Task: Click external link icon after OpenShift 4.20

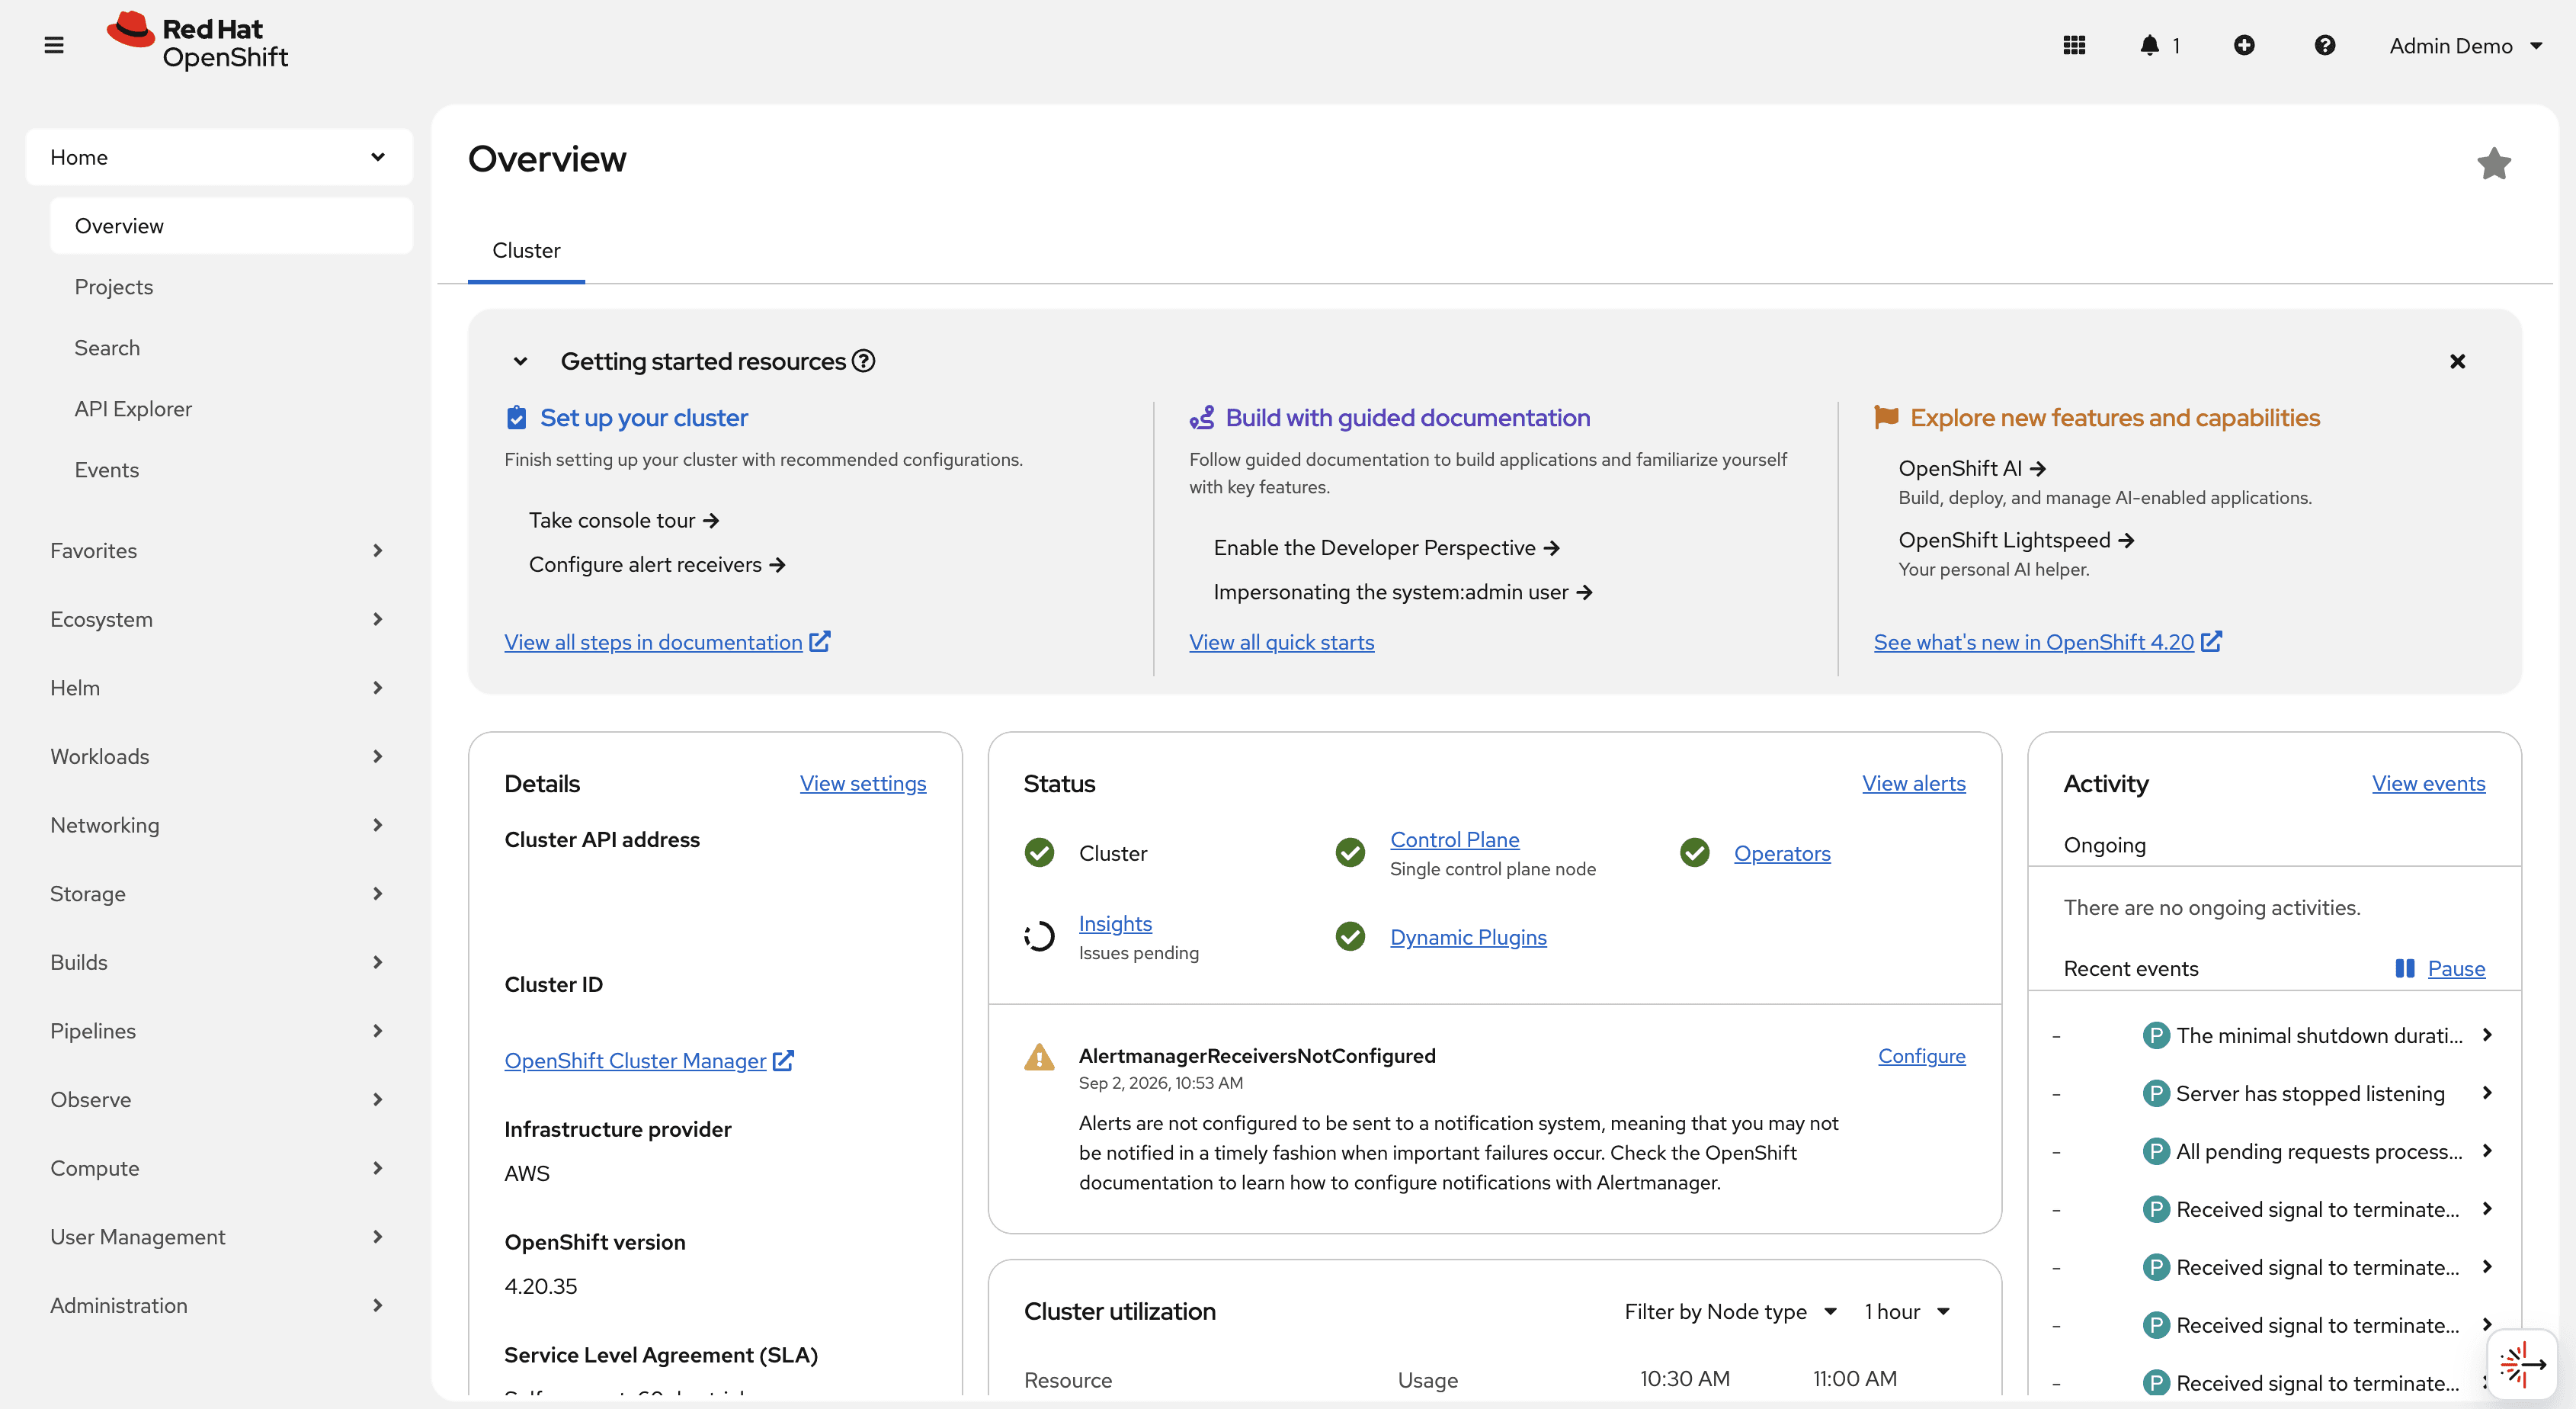Action: click(x=2211, y=641)
